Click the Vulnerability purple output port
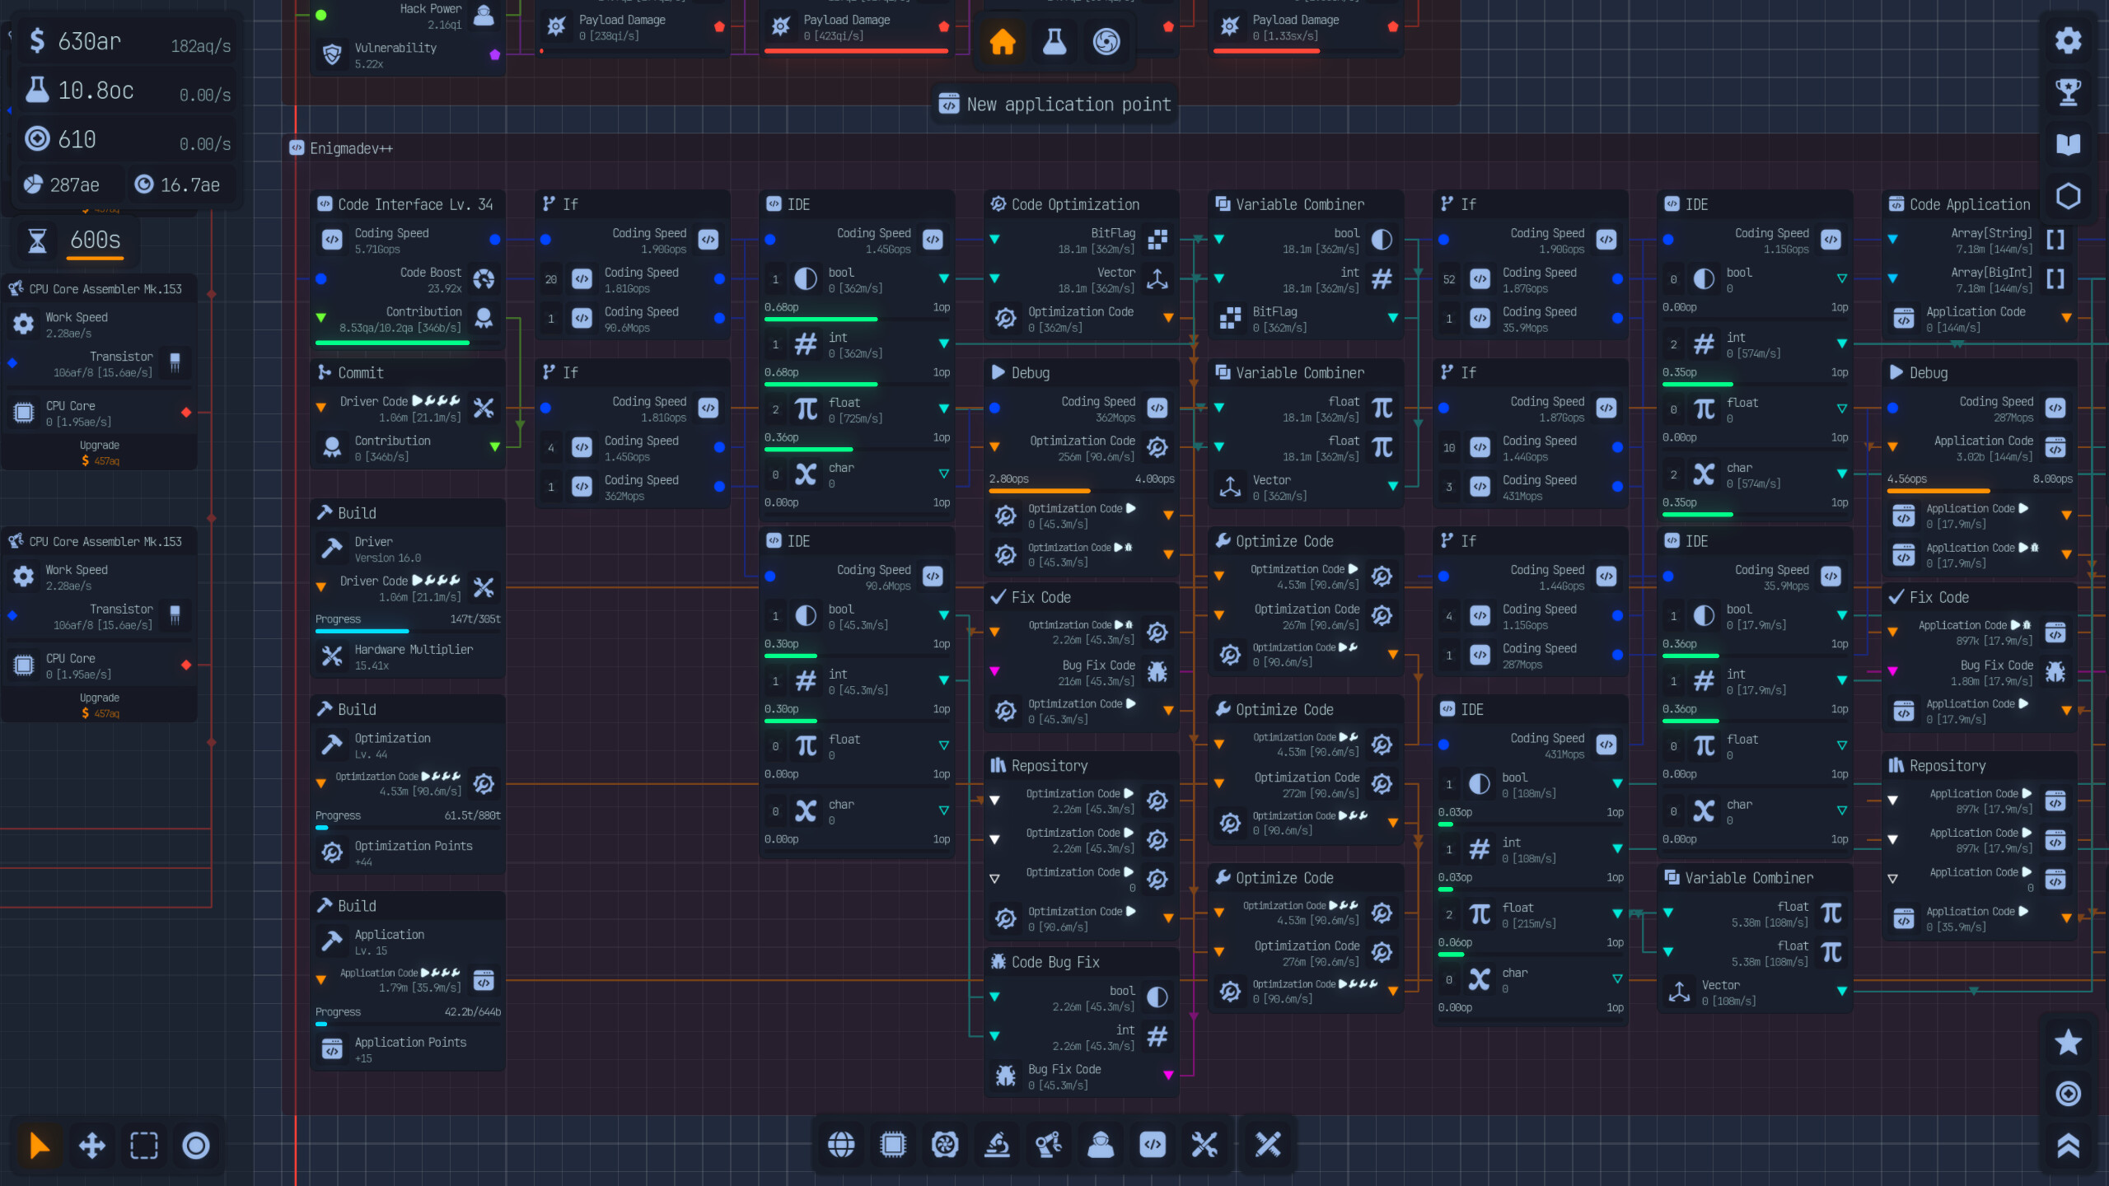2109x1186 pixels. click(x=495, y=54)
